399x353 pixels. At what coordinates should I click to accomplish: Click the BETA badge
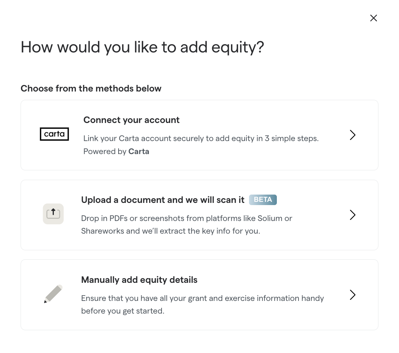[263, 200]
